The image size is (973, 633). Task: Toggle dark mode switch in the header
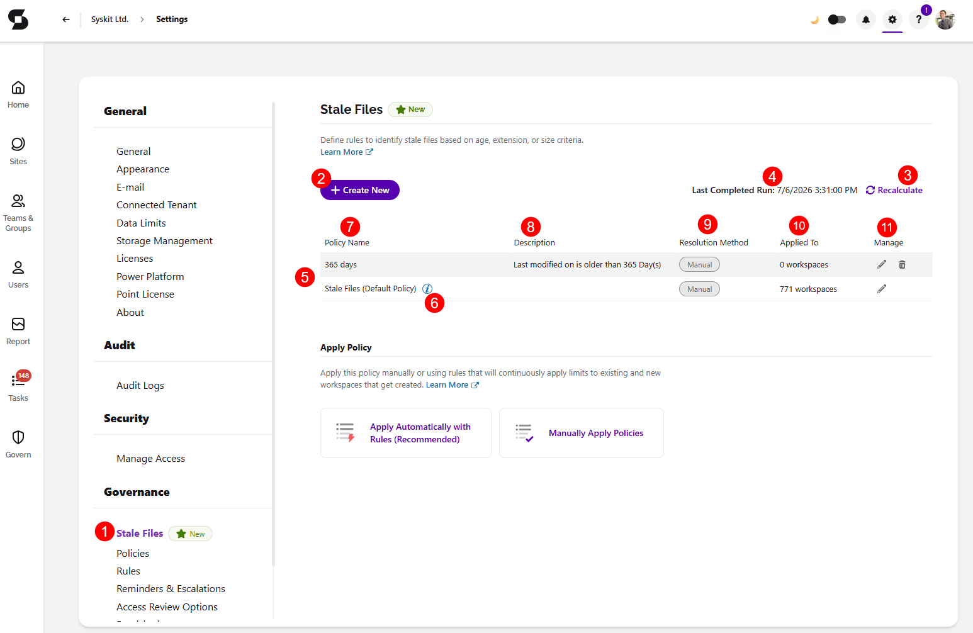click(836, 20)
